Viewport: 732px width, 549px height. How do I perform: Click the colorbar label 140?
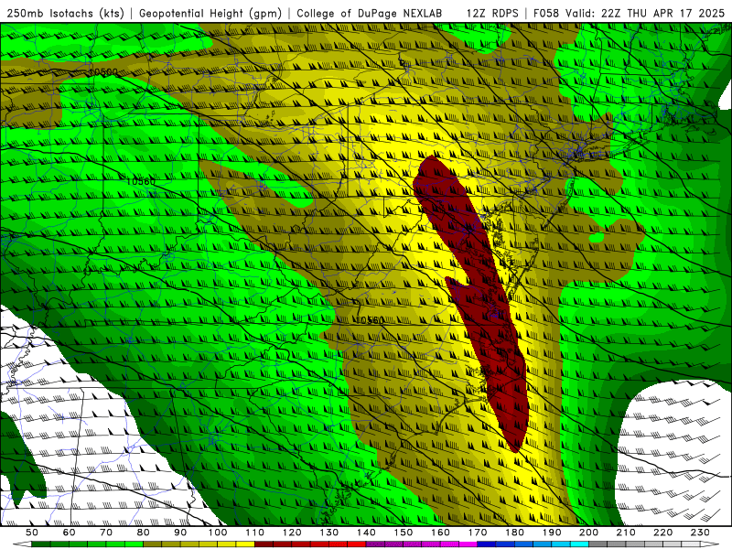(367, 533)
